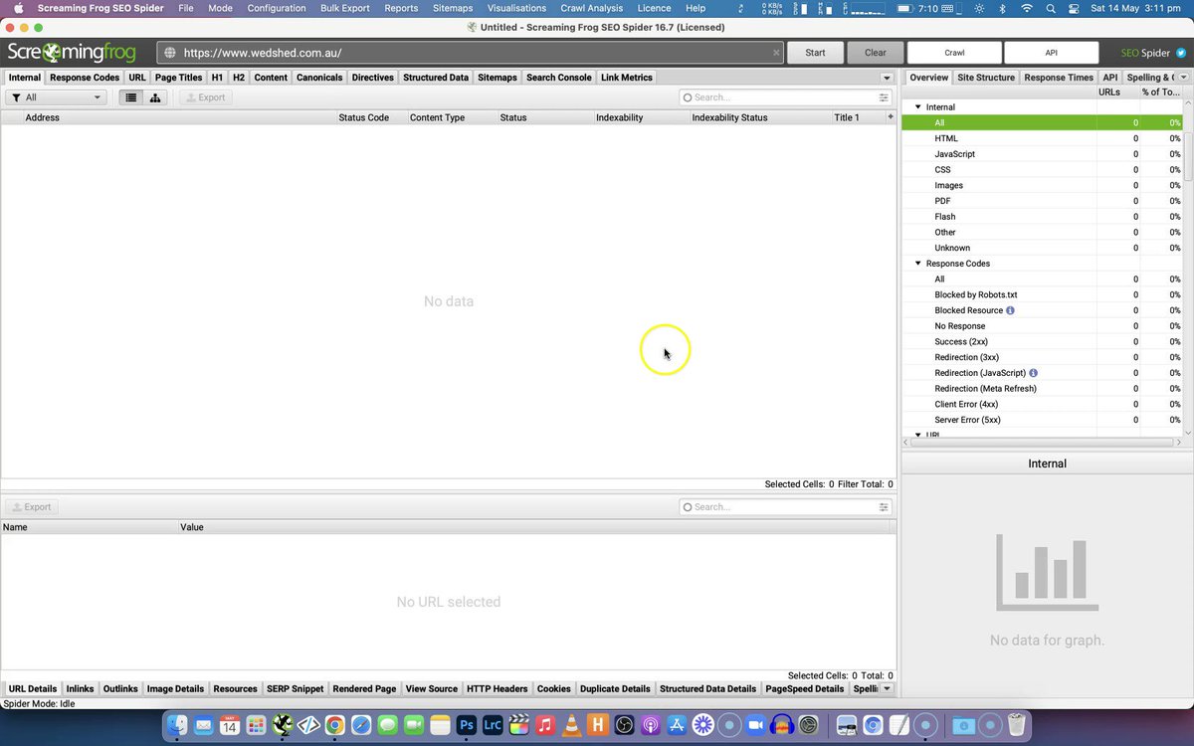Expand the bottom tabs overflow arrow
The height and width of the screenshot is (746, 1194).
pos(887,688)
